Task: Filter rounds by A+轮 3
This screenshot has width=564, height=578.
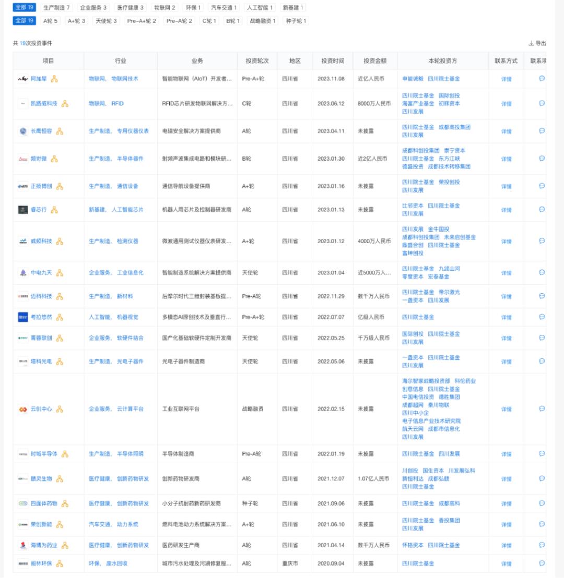Action: click(76, 21)
